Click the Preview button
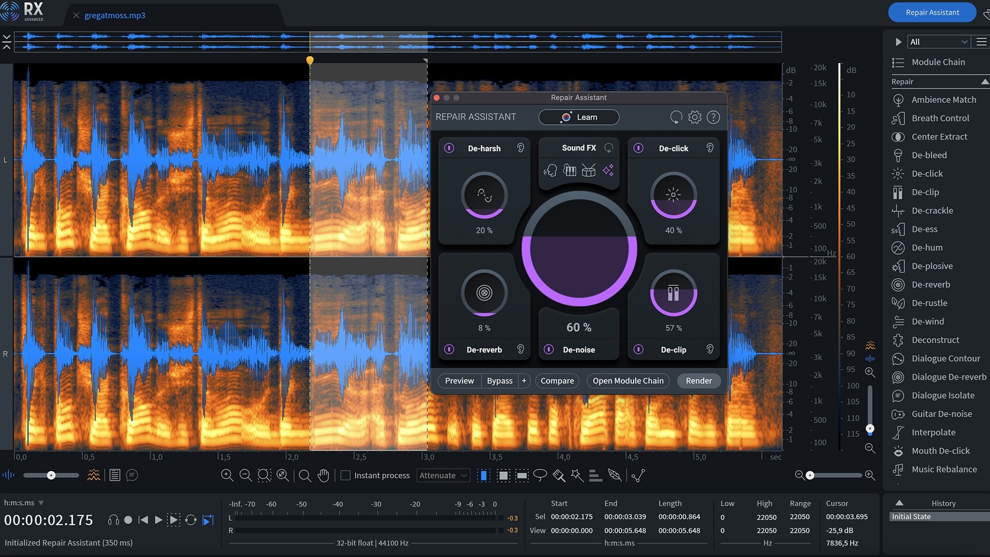Viewport: 990px width, 557px height. coord(459,381)
